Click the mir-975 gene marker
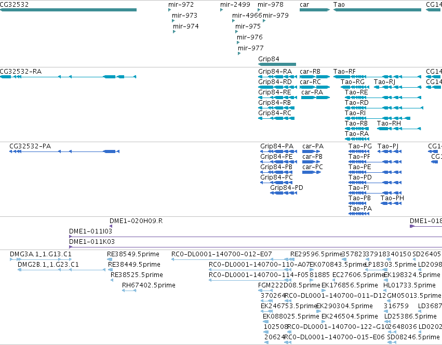 coord(237,32)
